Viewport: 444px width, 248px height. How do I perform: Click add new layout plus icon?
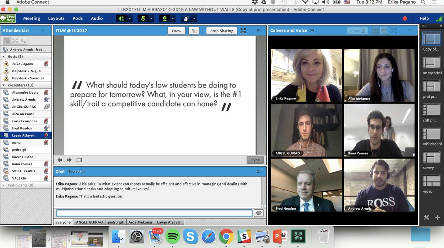[437, 217]
